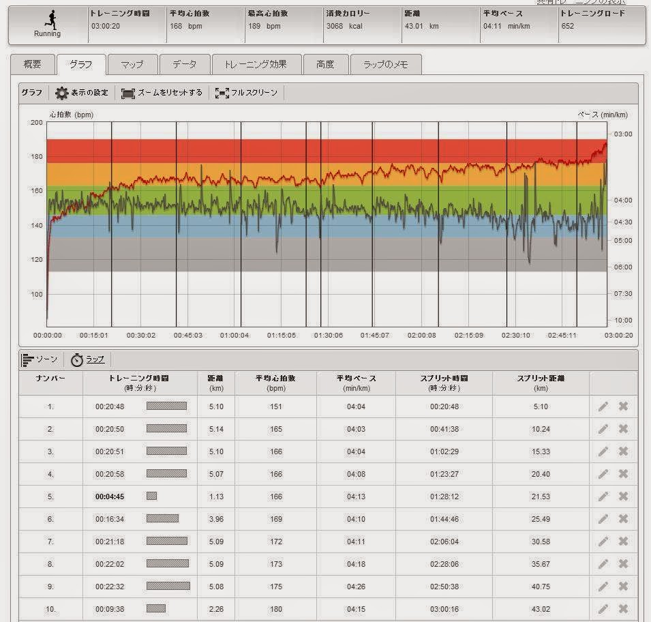Click 表示の設定 button
This screenshot has height=622, width=651.
pos(82,93)
